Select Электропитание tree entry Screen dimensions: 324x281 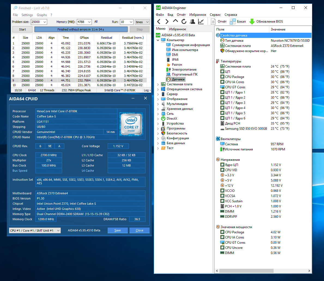[181, 70]
